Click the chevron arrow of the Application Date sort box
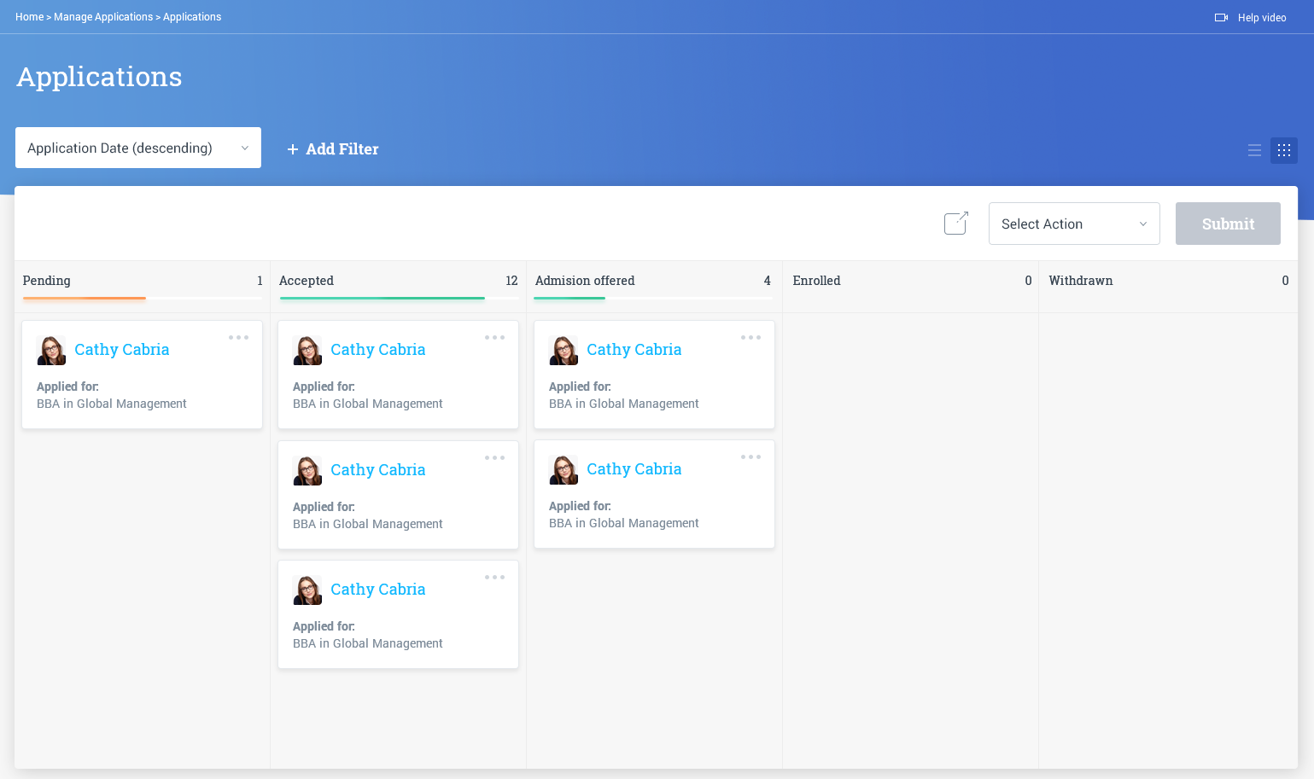1314x779 pixels. [x=245, y=148]
